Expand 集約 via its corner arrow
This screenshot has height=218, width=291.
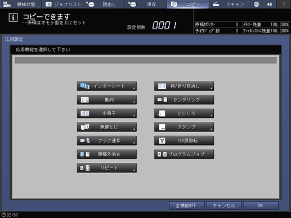134,102
